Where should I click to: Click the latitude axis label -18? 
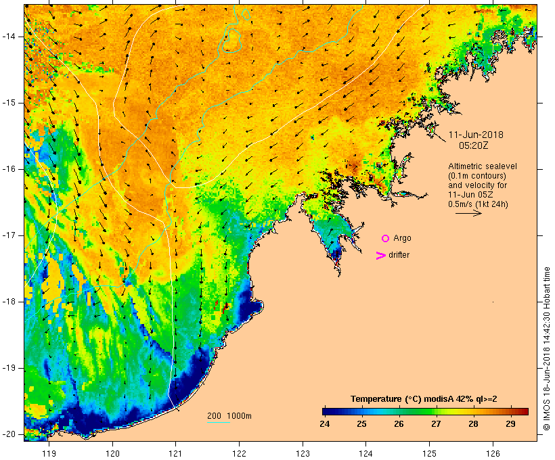(9, 302)
